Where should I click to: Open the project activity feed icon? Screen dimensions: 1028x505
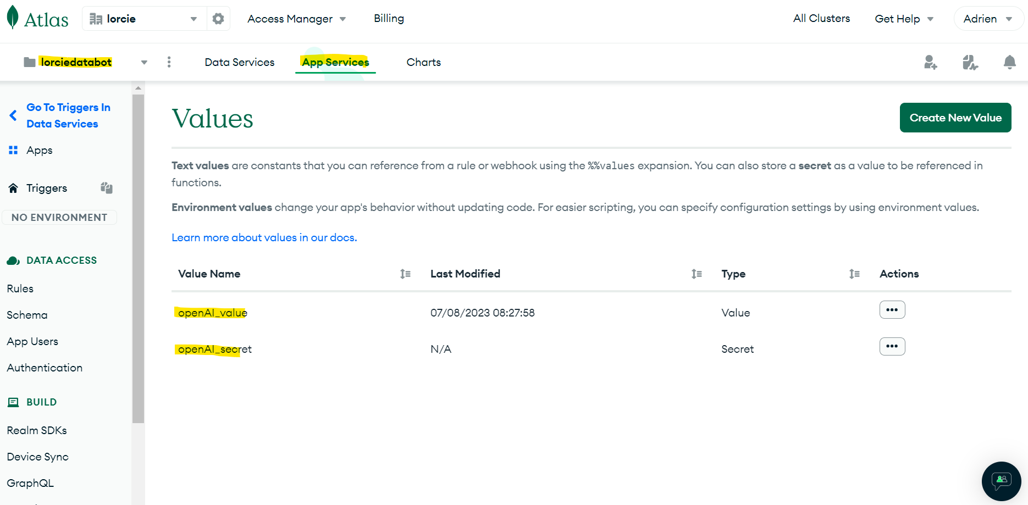(970, 62)
